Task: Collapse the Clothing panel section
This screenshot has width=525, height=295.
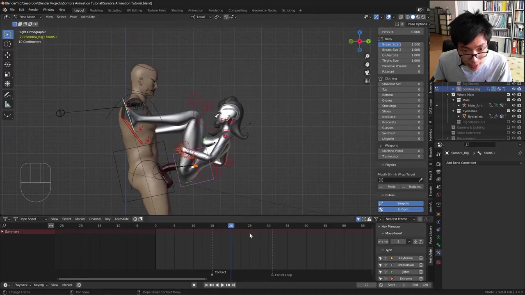Action: coord(390,78)
